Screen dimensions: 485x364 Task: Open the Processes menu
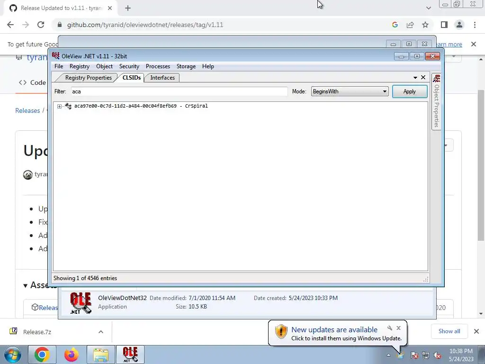(158, 66)
